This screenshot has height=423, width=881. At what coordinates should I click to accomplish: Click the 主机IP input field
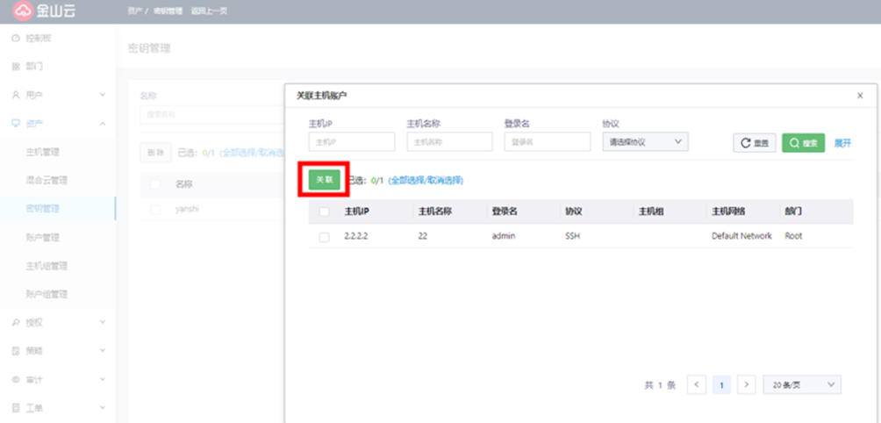[351, 142]
